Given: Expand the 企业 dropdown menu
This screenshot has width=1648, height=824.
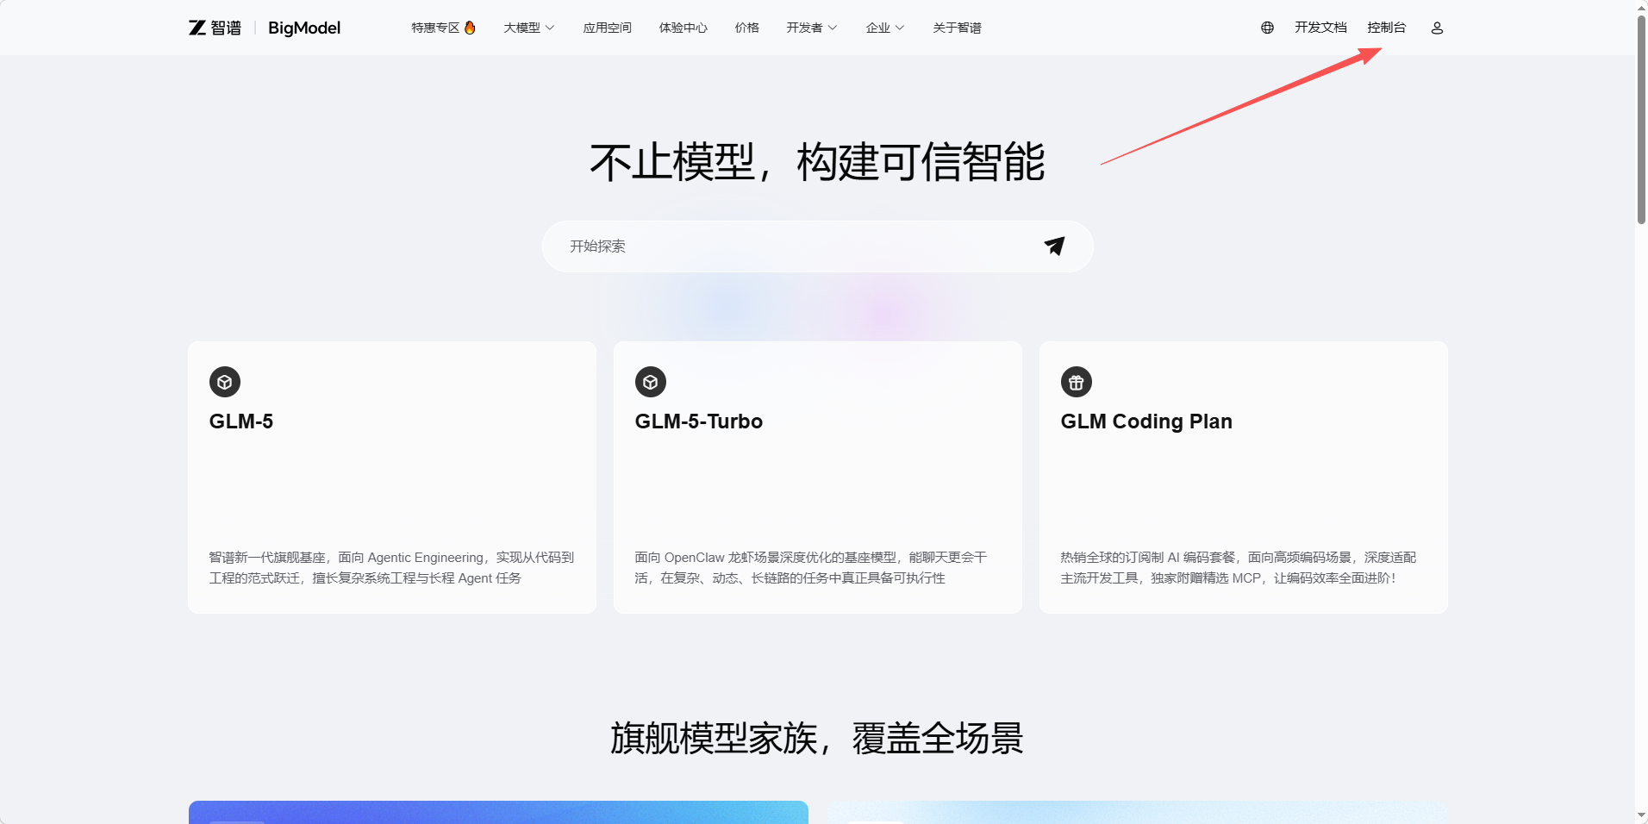Looking at the screenshot, I should pyautogui.click(x=884, y=28).
